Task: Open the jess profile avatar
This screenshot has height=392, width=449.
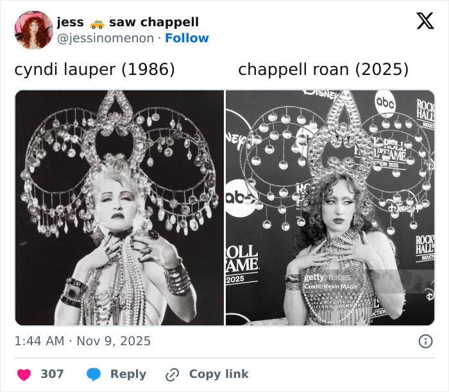Action: click(33, 29)
